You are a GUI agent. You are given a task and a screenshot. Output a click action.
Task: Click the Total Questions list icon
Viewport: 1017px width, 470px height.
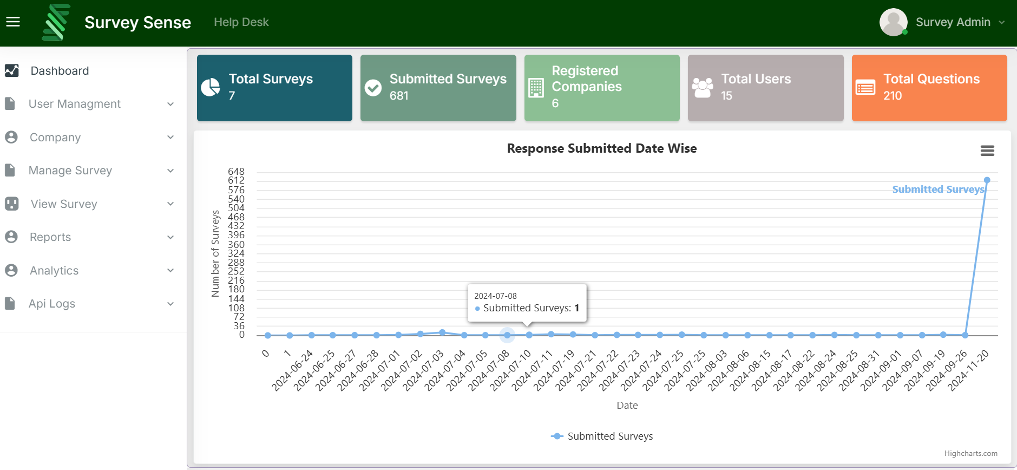(x=865, y=87)
